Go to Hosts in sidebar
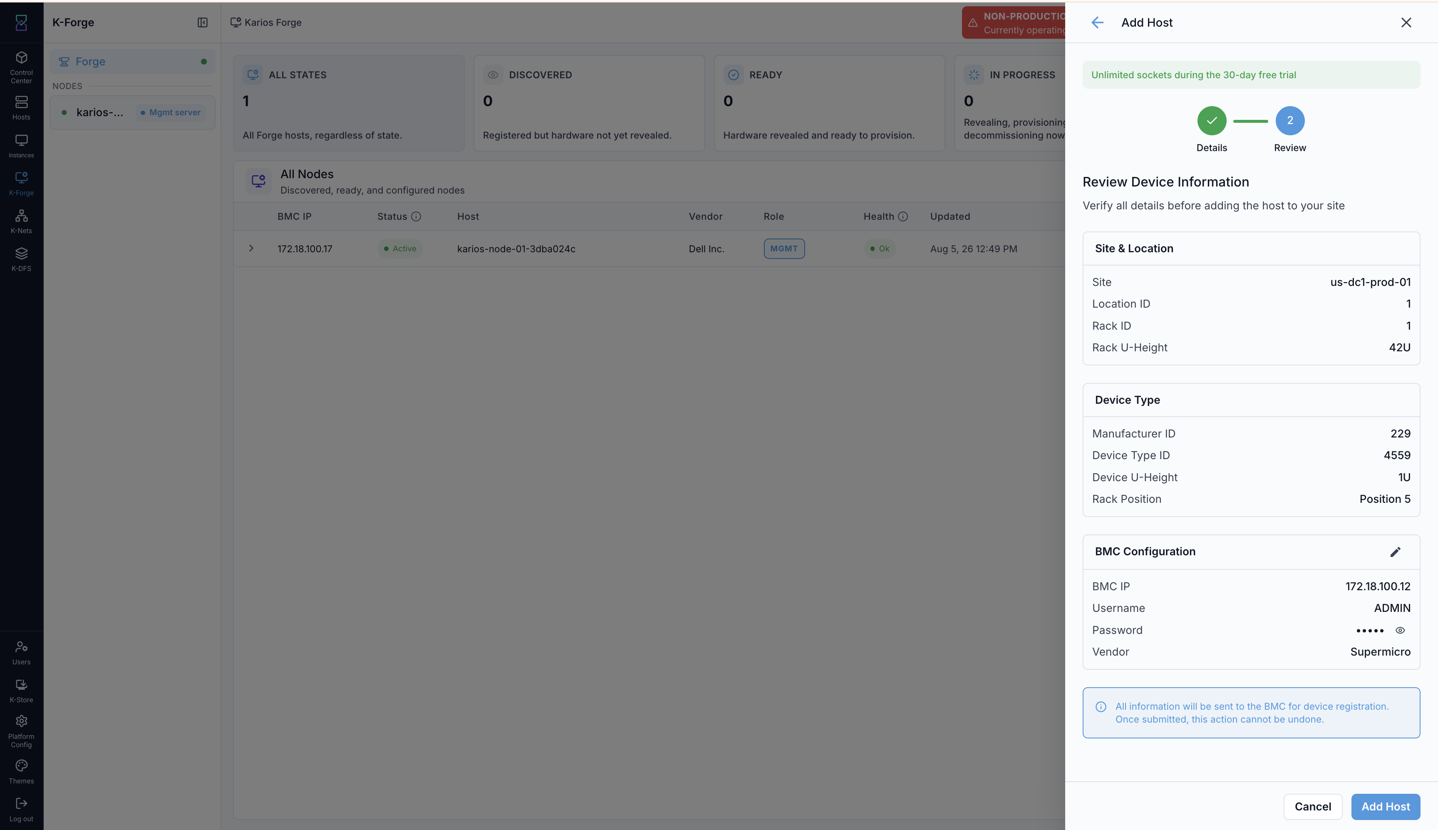1438x830 pixels. point(21,108)
